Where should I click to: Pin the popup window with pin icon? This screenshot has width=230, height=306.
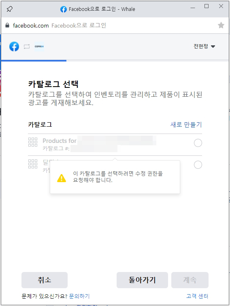click(10, 9)
